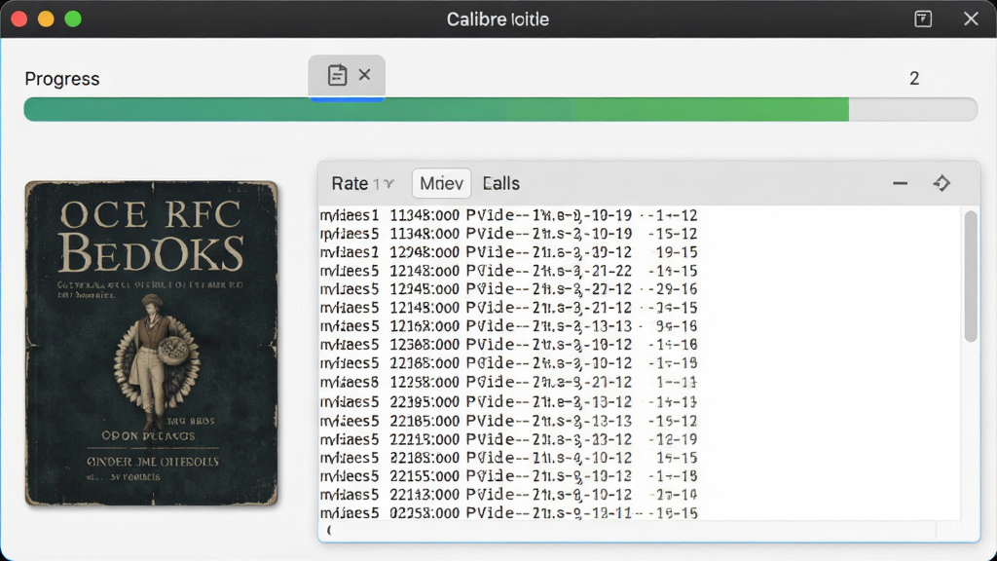Click the Calibre window title text
The image size is (997, 561).
pyautogui.click(x=498, y=19)
